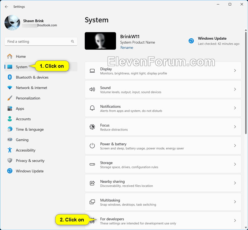
Task: Click the Network wifi icon
Action: (x=10, y=88)
